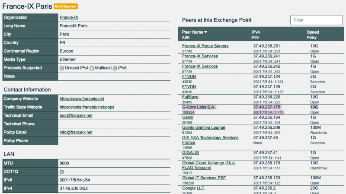Toggle the Multicast protocol indicator

pos(92,68)
